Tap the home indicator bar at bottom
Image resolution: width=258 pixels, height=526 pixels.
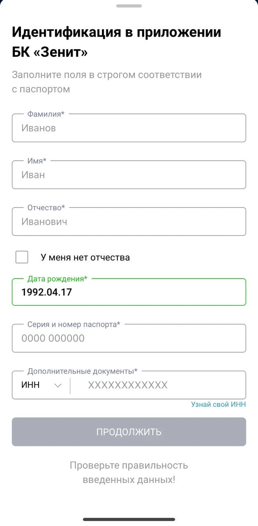pos(129,519)
